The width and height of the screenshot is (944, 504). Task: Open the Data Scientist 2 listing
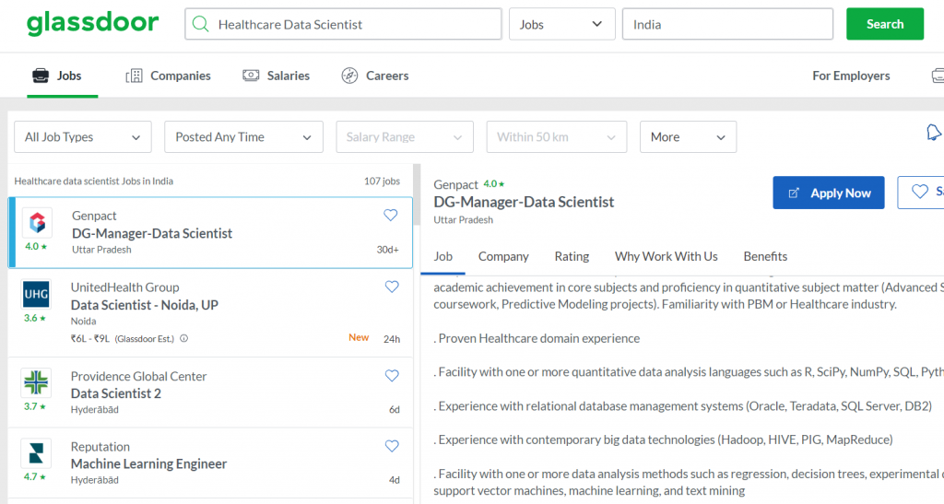tap(115, 393)
